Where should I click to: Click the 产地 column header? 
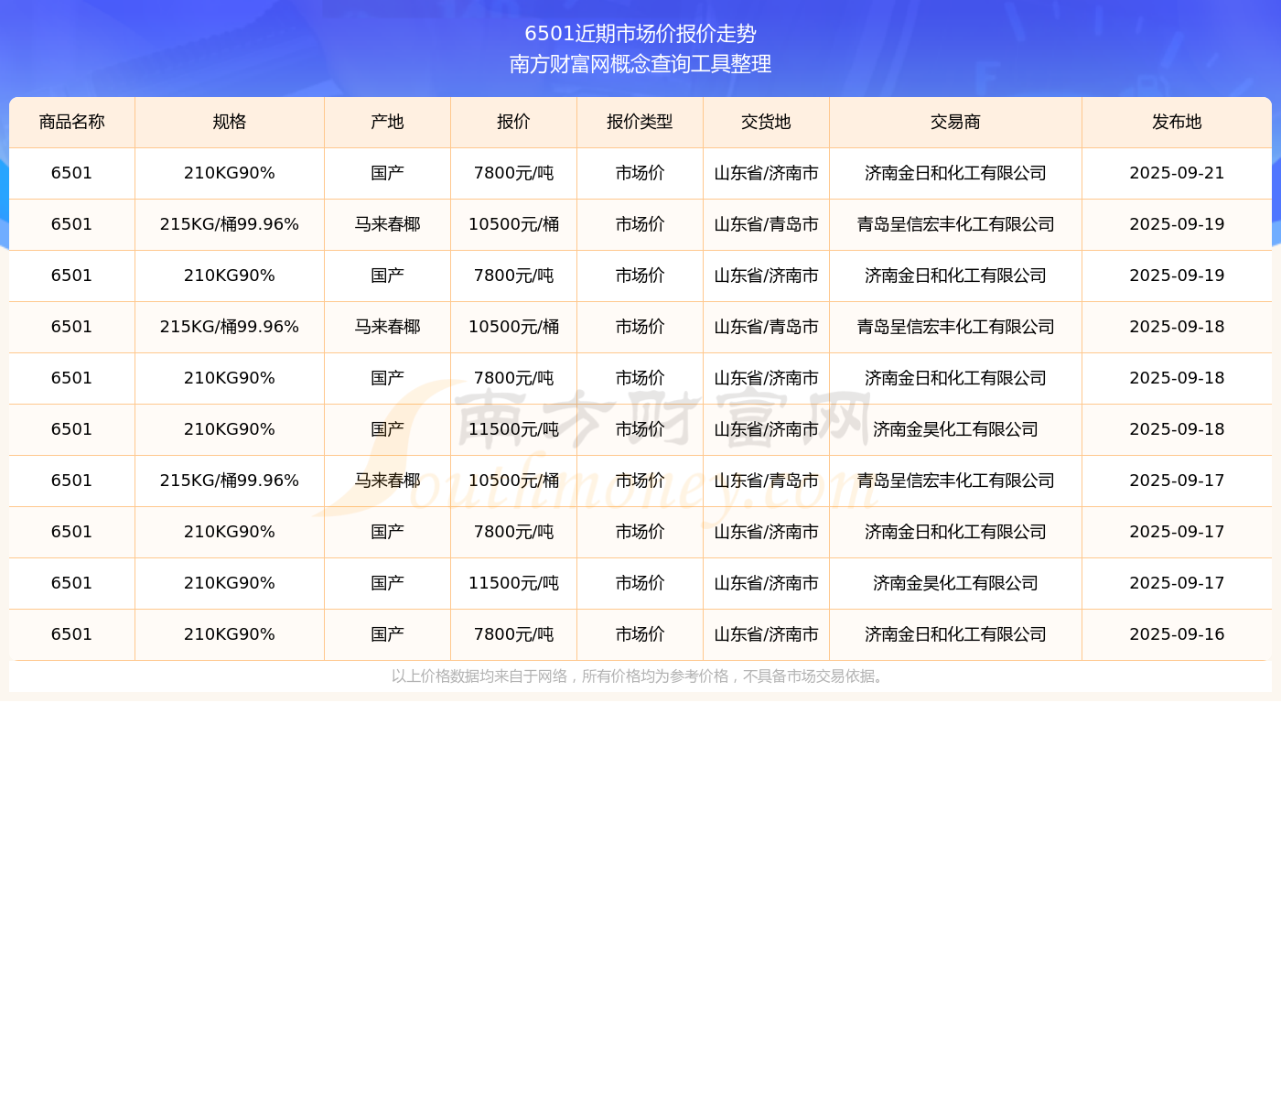tap(387, 122)
